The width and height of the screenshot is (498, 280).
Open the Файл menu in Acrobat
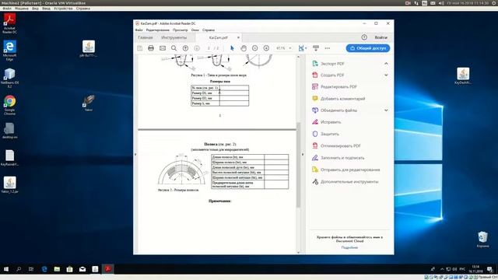139,30
